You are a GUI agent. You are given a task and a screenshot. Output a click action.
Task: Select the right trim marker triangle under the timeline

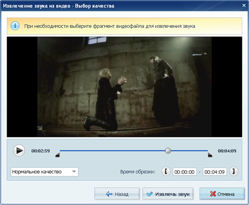(210, 155)
